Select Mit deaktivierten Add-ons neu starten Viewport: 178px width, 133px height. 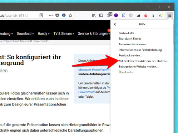tap(143, 61)
